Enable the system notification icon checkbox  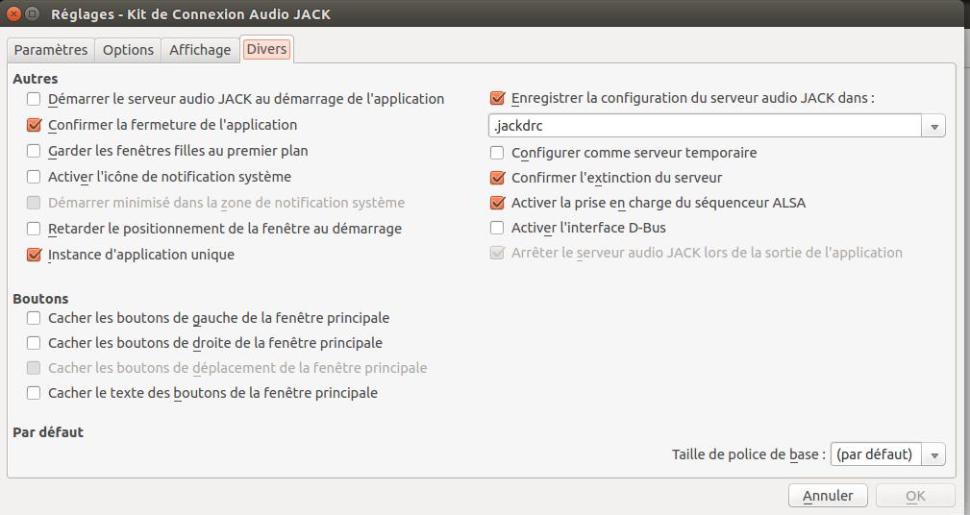[x=35, y=177]
